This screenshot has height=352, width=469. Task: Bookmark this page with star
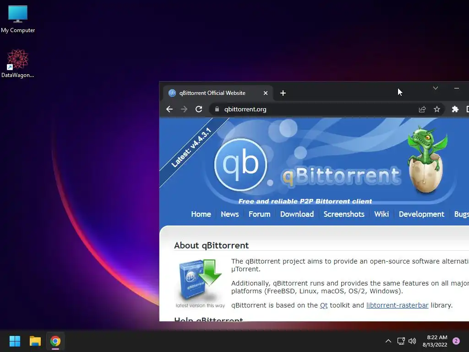[436, 109]
